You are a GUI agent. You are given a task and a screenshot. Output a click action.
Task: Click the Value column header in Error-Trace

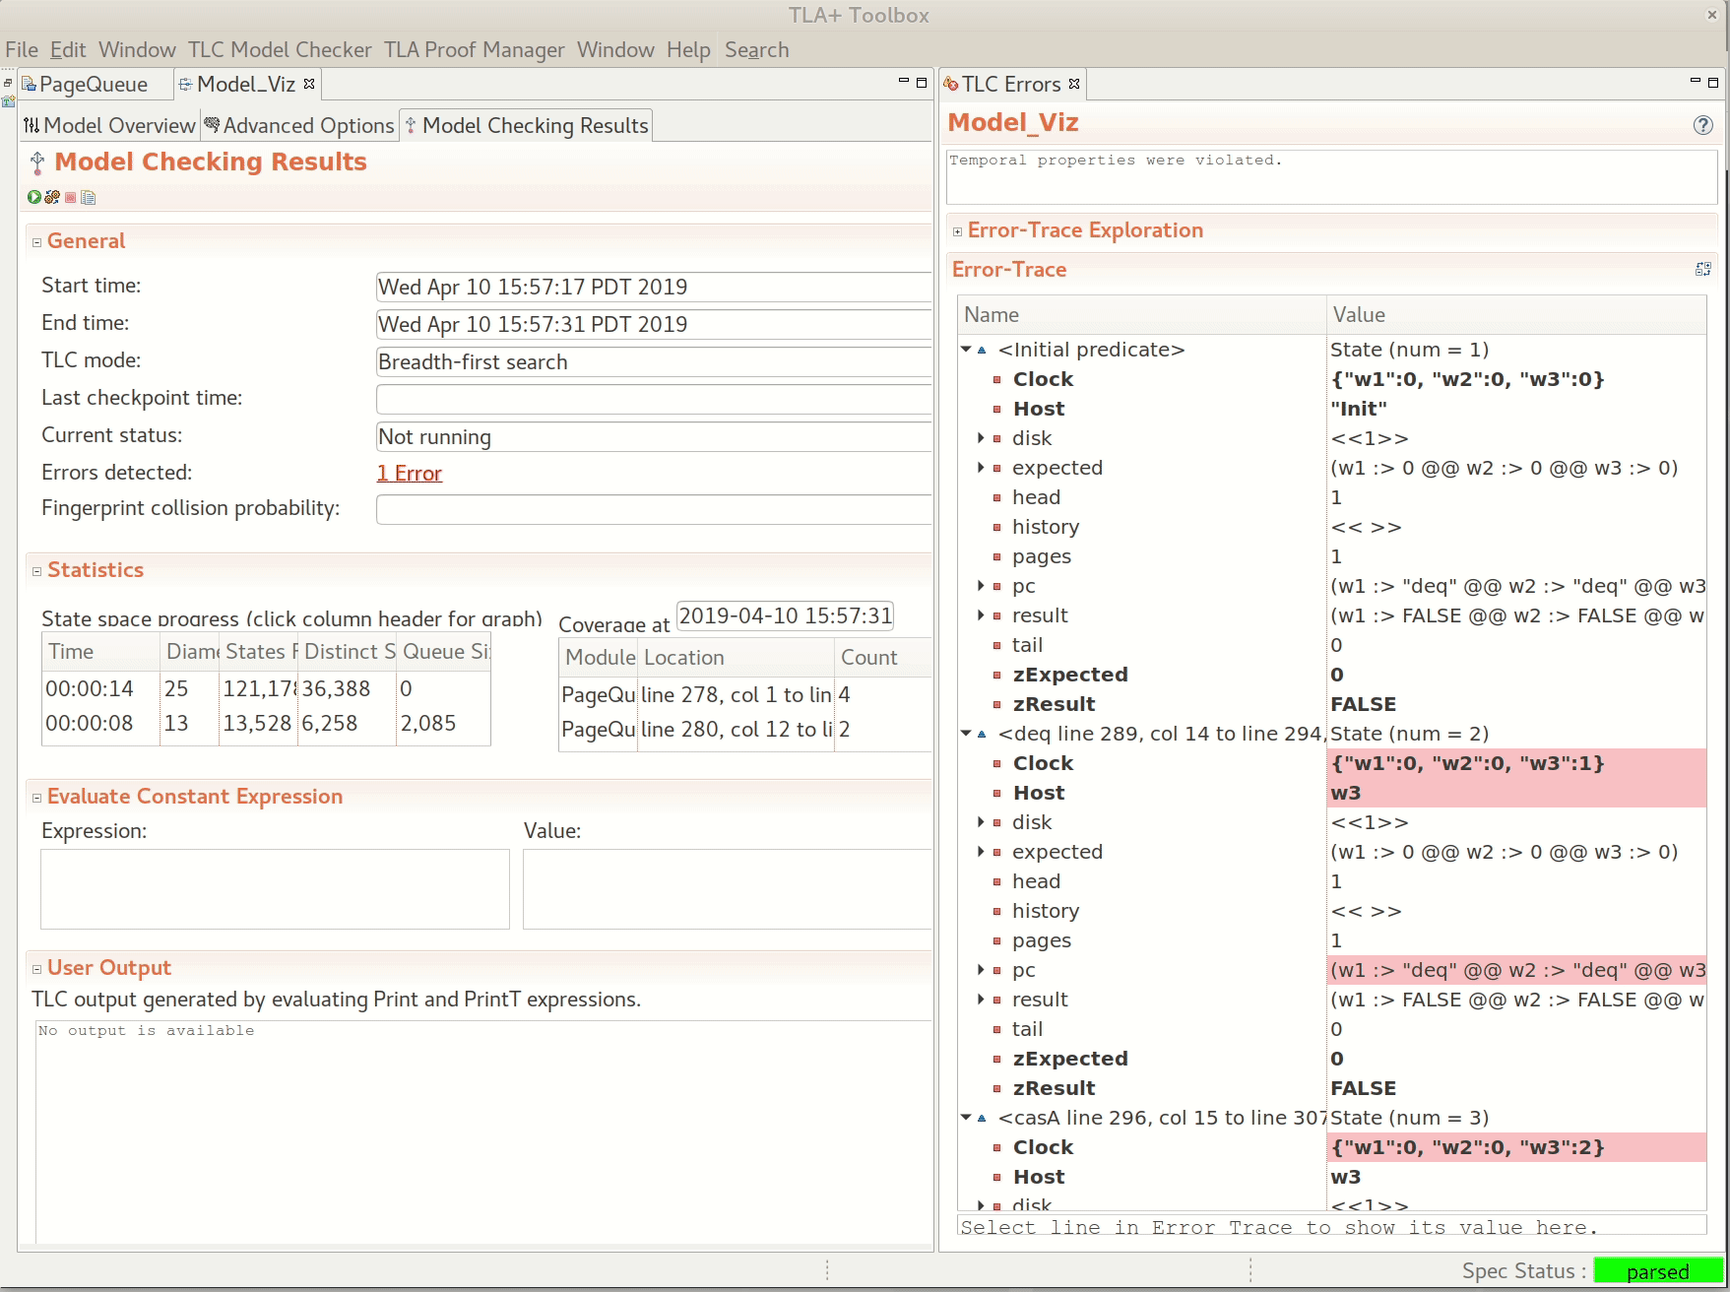(1516, 315)
